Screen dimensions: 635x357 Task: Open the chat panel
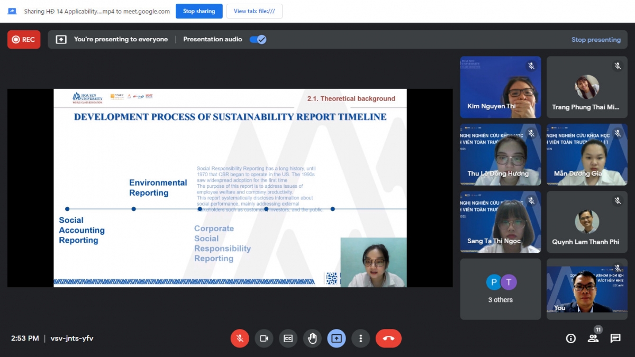click(x=615, y=338)
